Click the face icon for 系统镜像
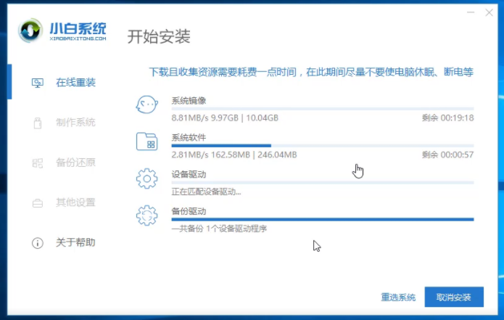Screen dimensions: 504x320 pos(147,106)
